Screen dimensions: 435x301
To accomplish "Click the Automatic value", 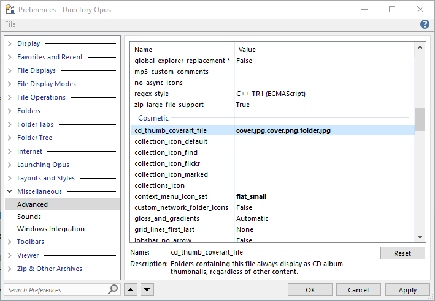I will (x=252, y=218).
